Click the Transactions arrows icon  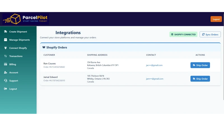(6, 56)
